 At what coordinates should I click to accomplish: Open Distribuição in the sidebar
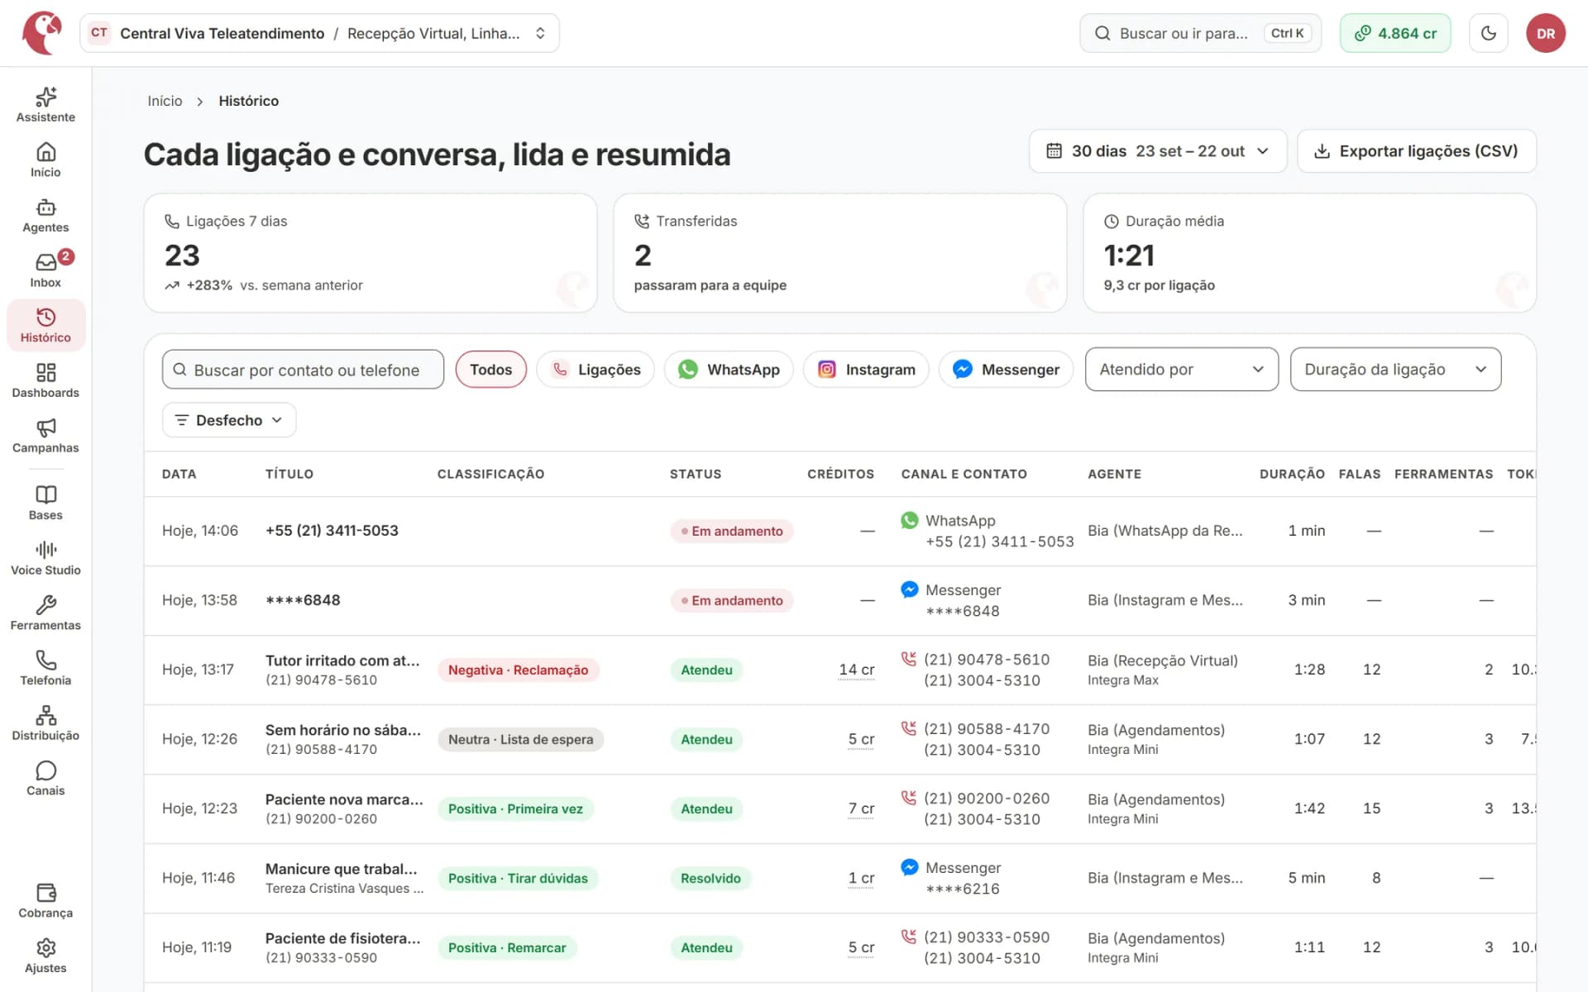pyautogui.click(x=45, y=724)
